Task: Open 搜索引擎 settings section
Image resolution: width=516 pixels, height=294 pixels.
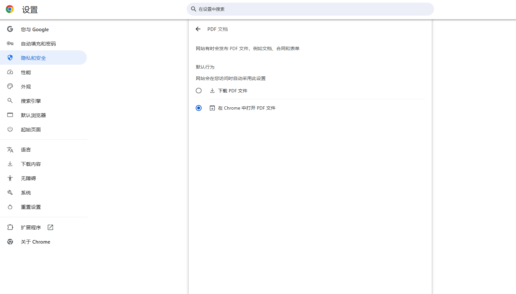Action: [x=43, y=101]
